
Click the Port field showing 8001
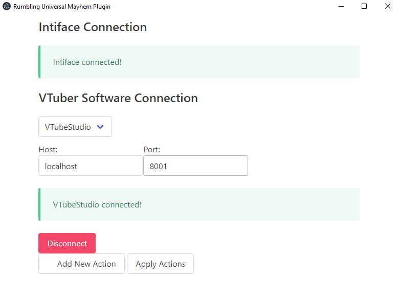195,166
